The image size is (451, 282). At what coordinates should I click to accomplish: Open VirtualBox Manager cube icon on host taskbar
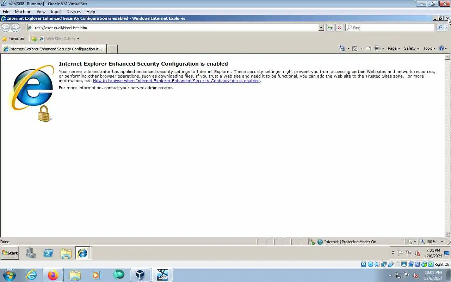pyautogui.click(x=140, y=275)
